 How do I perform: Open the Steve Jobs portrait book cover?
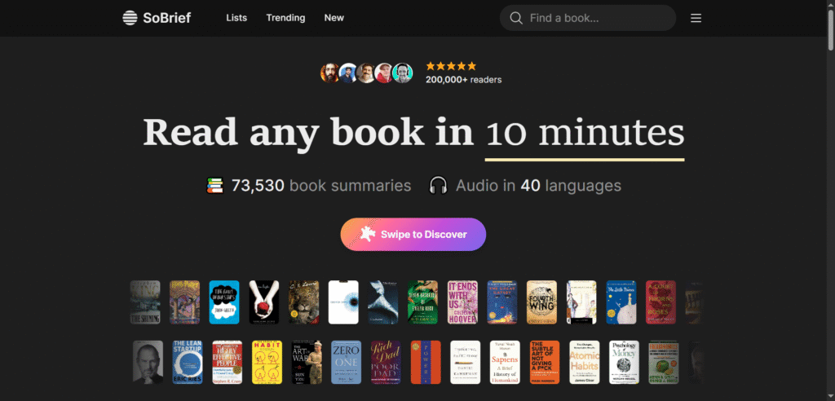point(148,363)
